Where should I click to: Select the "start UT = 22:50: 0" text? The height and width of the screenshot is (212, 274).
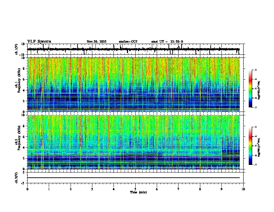coord(167,42)
